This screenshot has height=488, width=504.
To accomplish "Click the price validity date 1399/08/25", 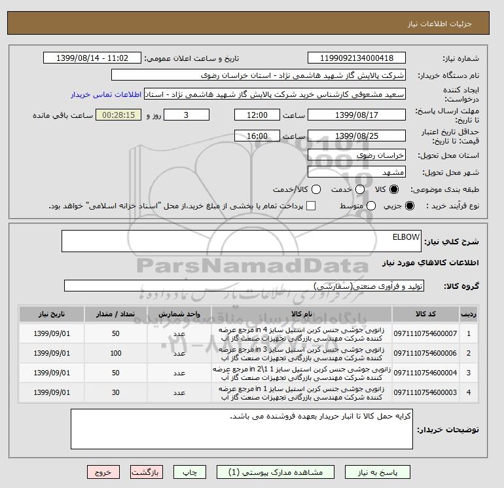I will pyautogui.click(x=357, y=136).
